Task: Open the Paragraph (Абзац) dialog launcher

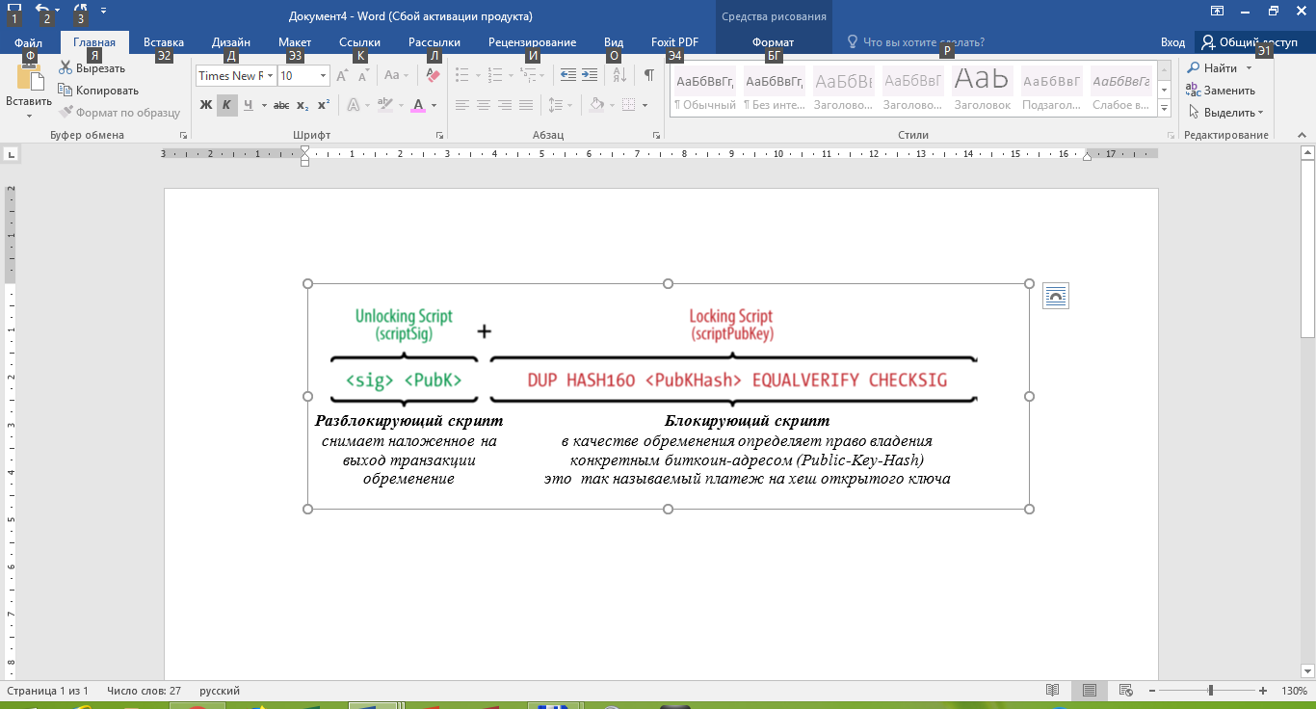Action: click(x=657, y=136)
